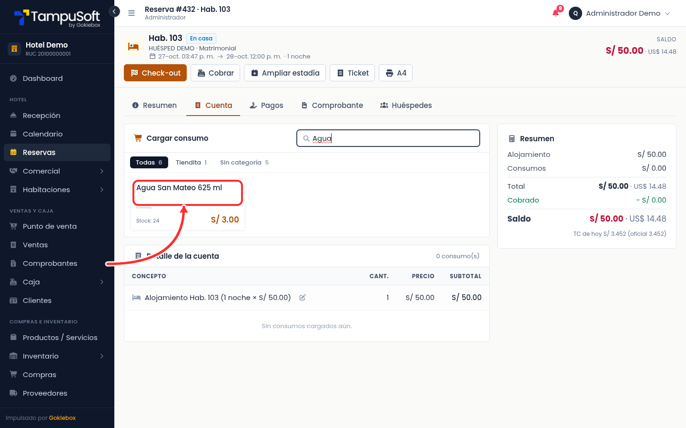Open Clientes in the sidebar
Viewport: 686px width, 428px height.
[x=57, y=301]
